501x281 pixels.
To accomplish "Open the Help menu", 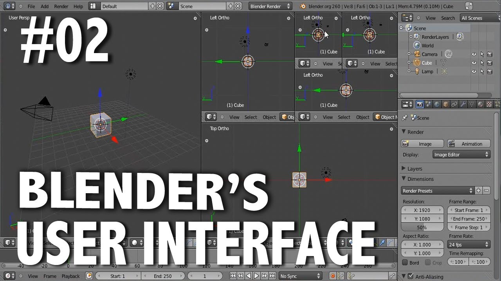I will pyautogui.click(x=78, y=6).
